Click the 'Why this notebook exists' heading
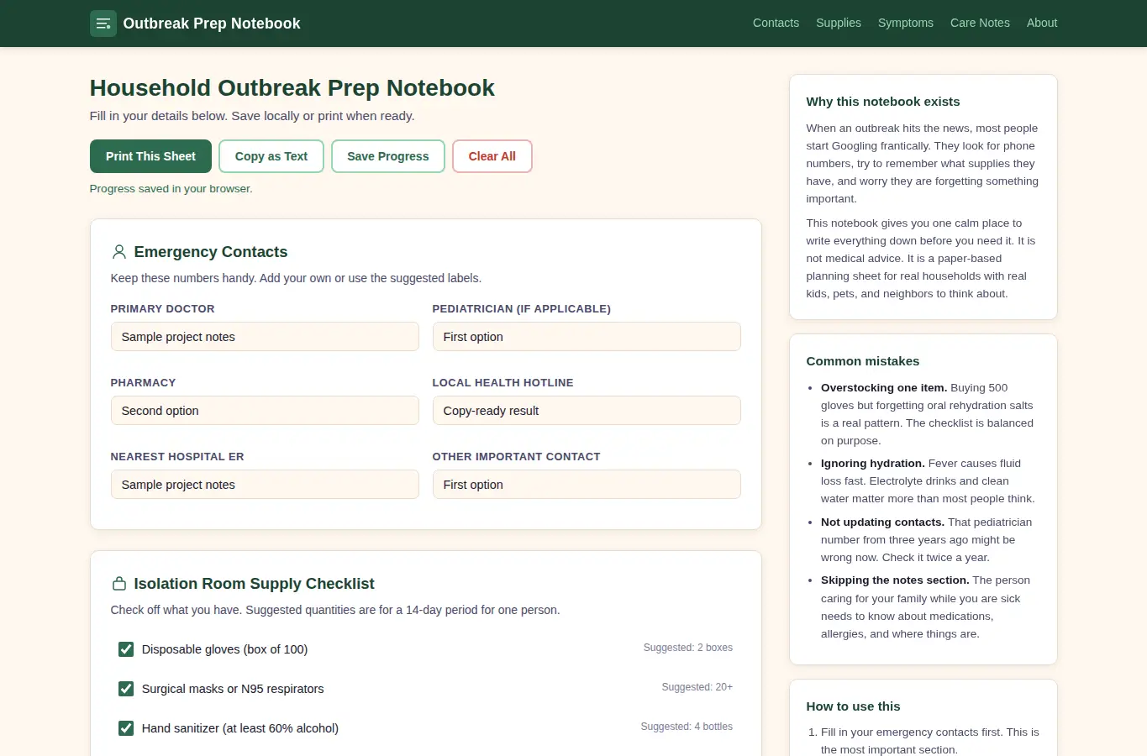This screenshot has width=1147, height=756. tap(883, 102)
